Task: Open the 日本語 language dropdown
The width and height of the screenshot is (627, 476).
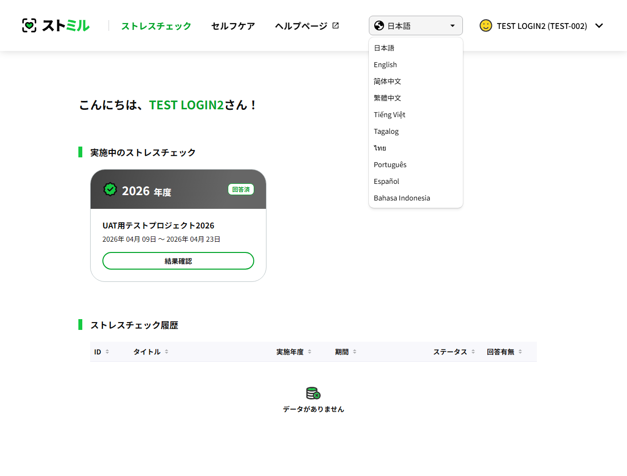Action: pos(415,25)
